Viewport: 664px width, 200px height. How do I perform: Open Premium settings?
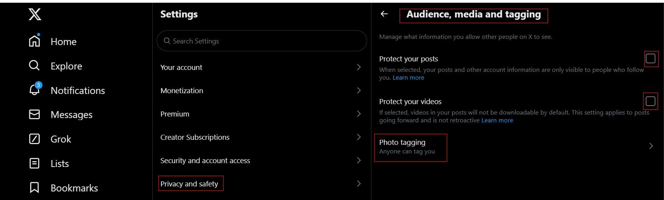coord(261,114)
